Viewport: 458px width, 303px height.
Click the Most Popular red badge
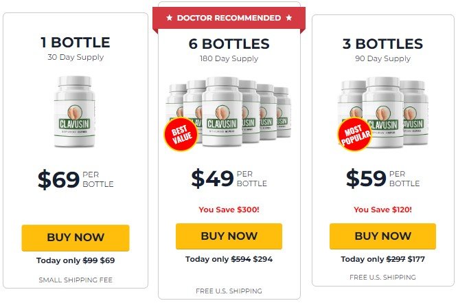(x=354, y=135)
